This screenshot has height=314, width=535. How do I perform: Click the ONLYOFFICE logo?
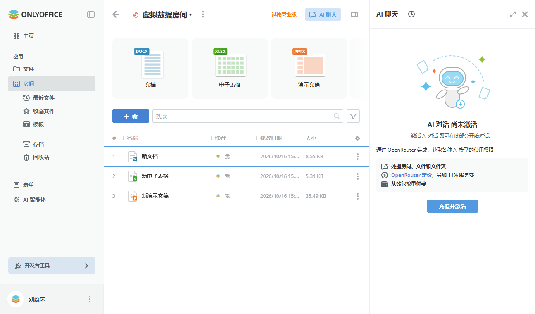click(x=35, y=14)
